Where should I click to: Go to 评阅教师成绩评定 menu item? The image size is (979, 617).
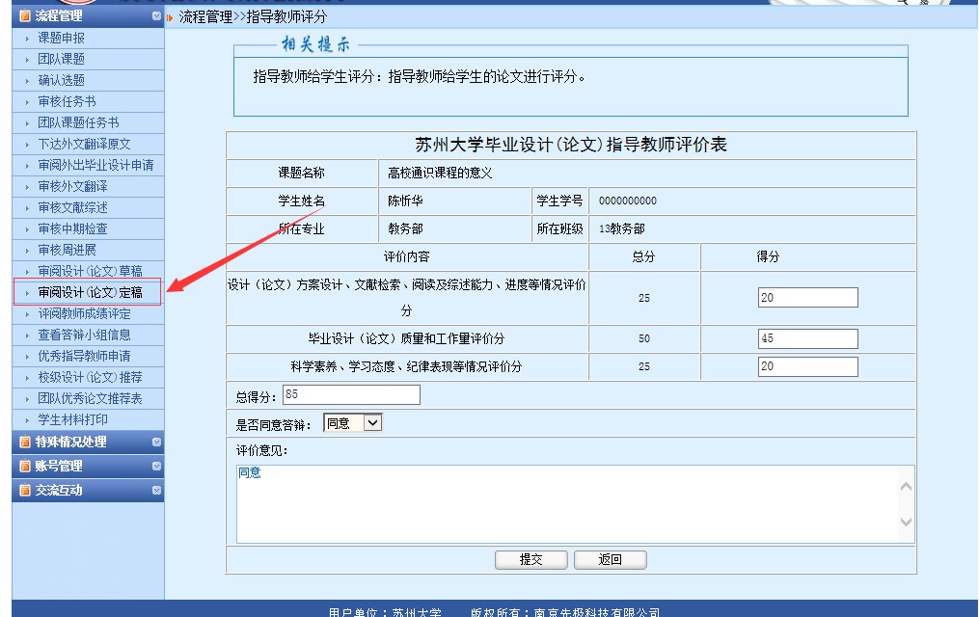point(84,313)
